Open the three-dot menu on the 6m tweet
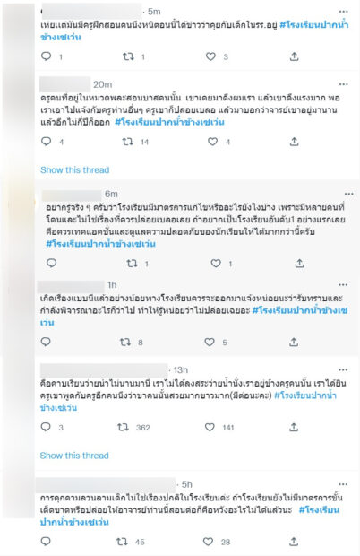The width and height of the screenshot is (360, 556). click(348, 194)
